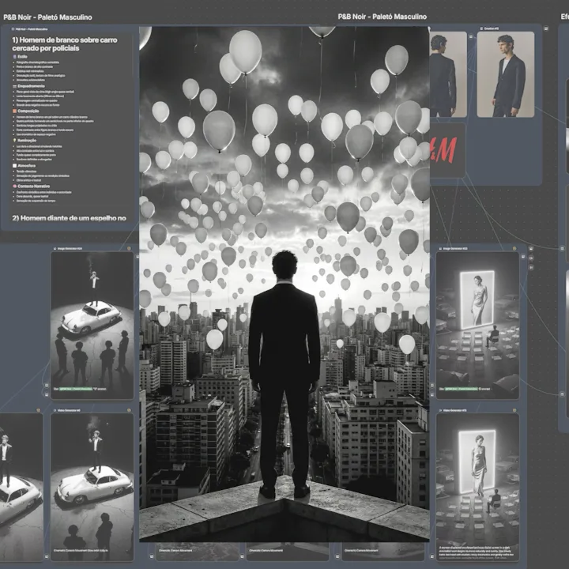Click the Estilo section heading

[22, 57]
